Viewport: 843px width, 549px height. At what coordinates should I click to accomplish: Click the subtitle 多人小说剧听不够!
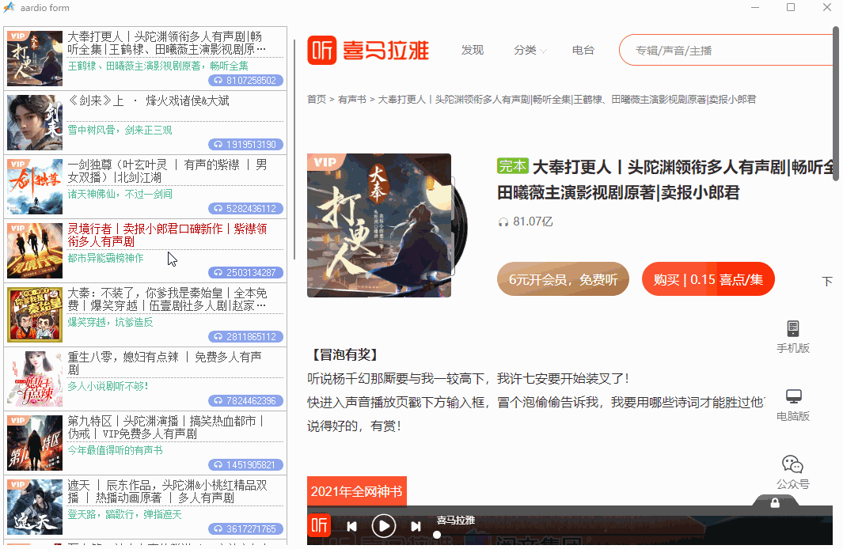pos(108,386)
